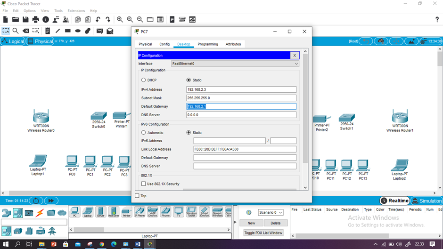Zoom in on the workspace
The width and height of the screenshot is (443, 249).
(120, 19)
